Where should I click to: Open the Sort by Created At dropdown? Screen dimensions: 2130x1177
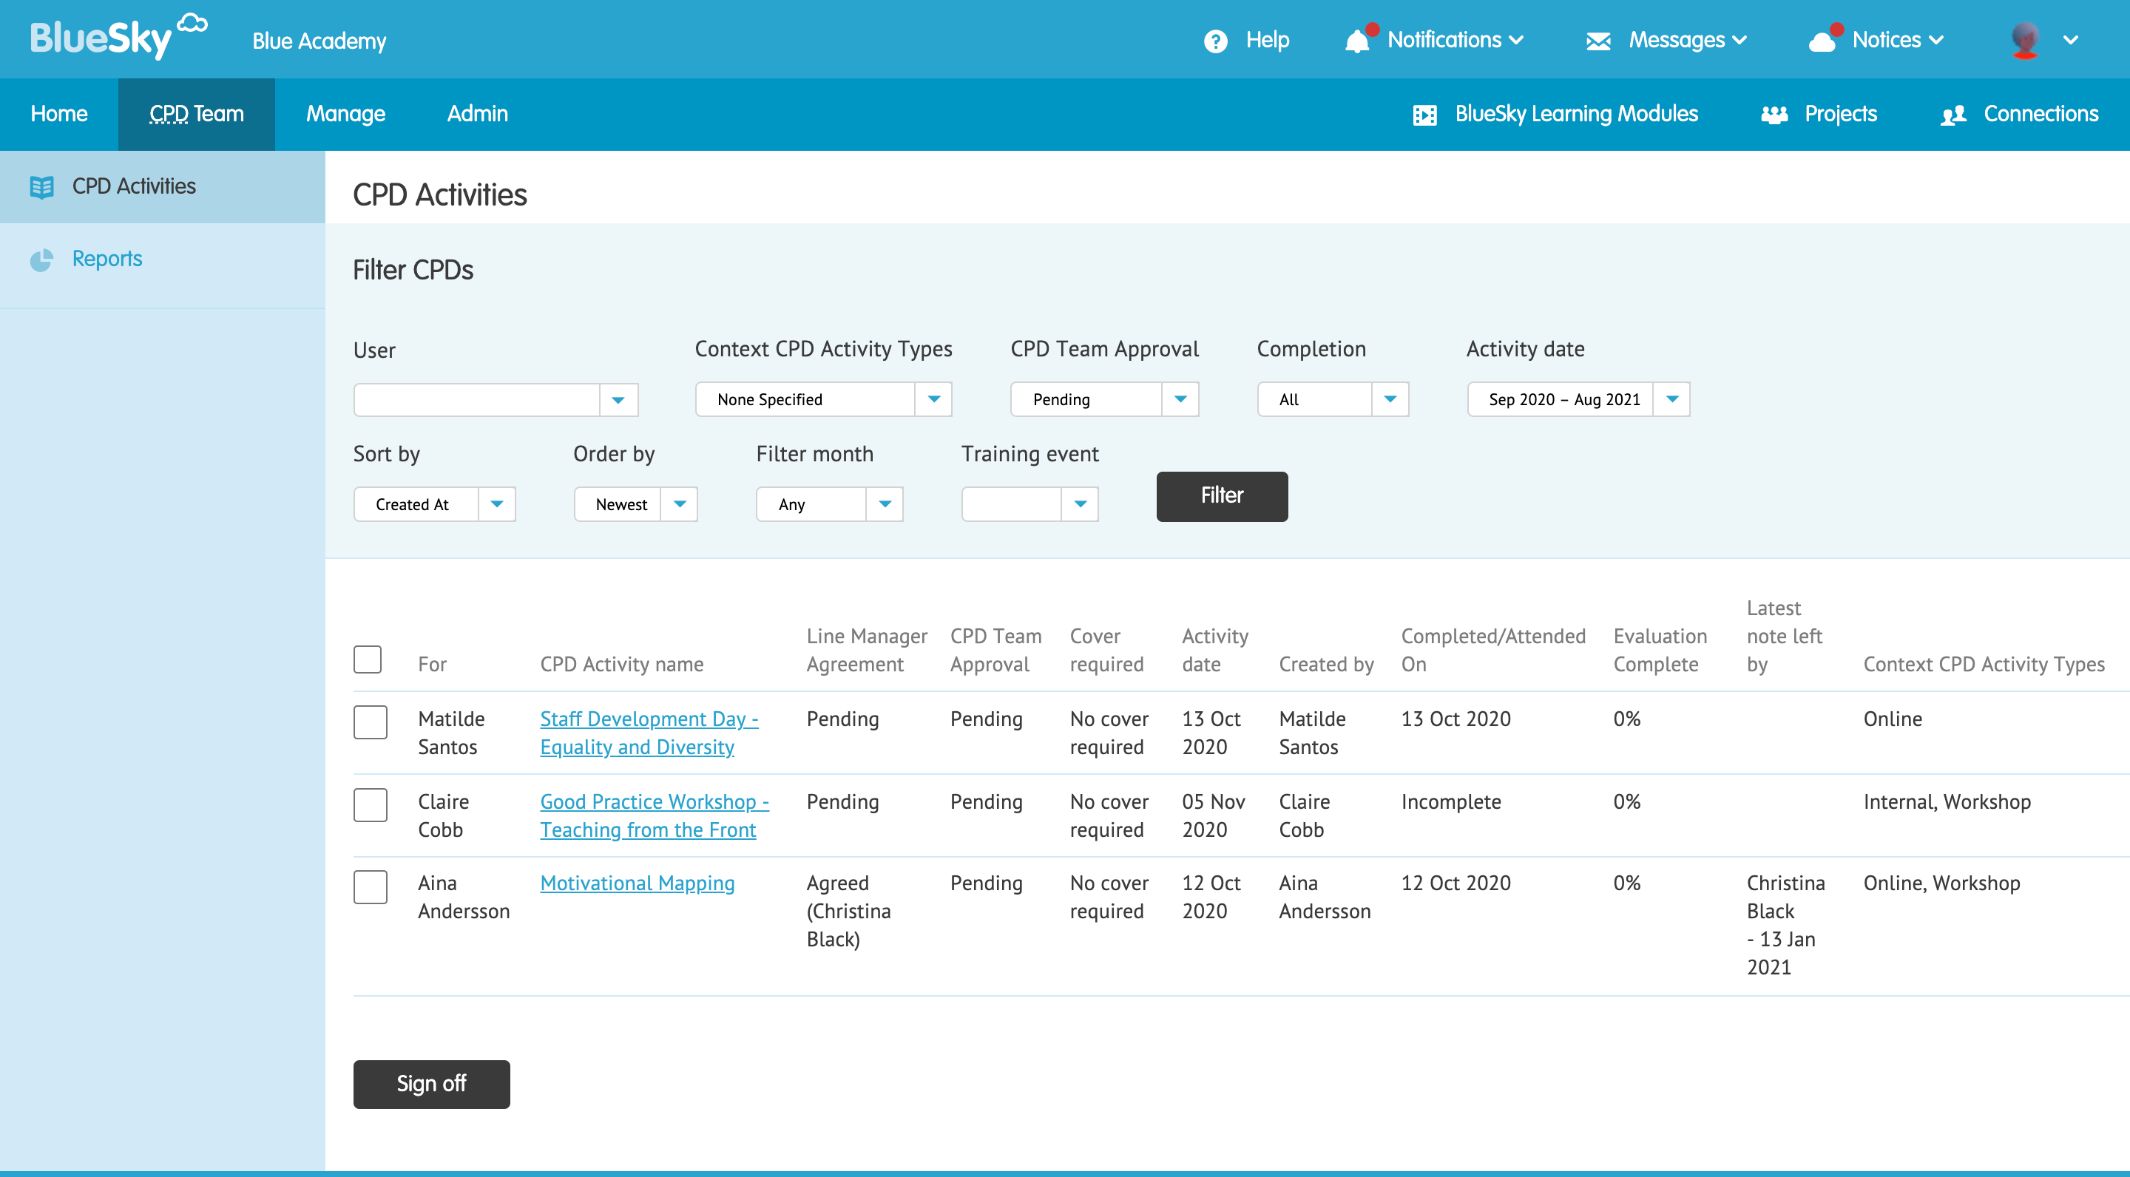click(x=434, y=504)
